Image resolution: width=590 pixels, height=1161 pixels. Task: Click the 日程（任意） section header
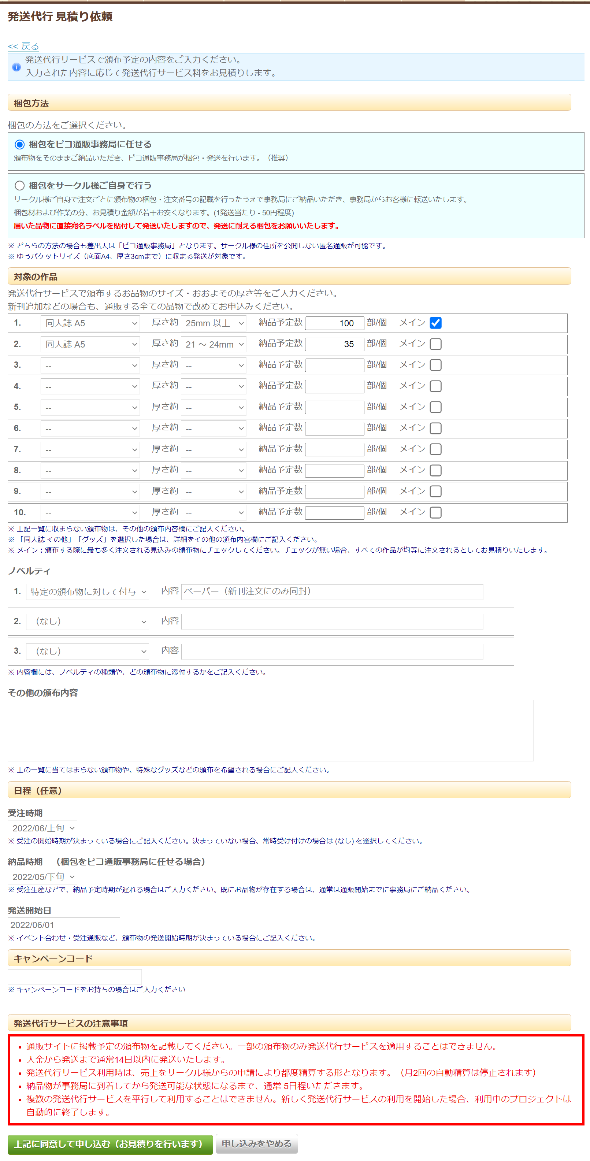coord(289,790)
